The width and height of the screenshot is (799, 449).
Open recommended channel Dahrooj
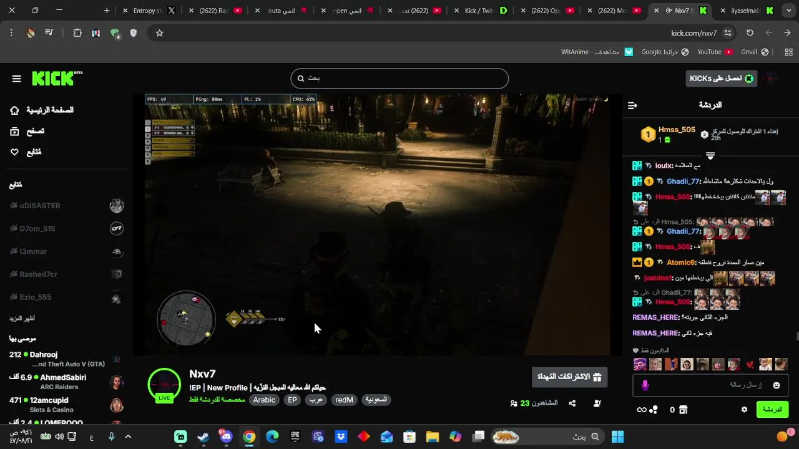66,359
